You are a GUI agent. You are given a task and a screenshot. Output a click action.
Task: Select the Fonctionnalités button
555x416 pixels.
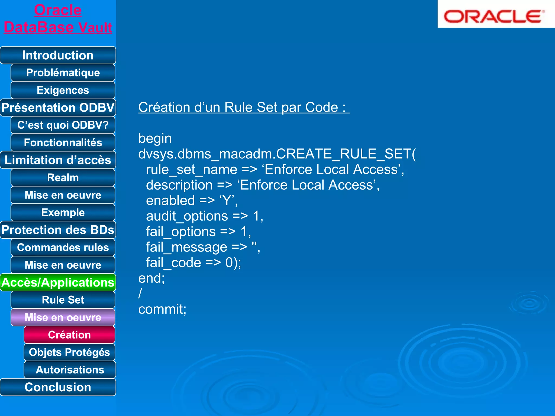click(x=63, y=142)
